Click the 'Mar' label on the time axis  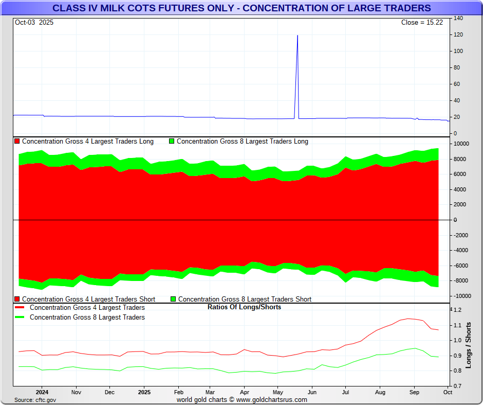(210, 392)
